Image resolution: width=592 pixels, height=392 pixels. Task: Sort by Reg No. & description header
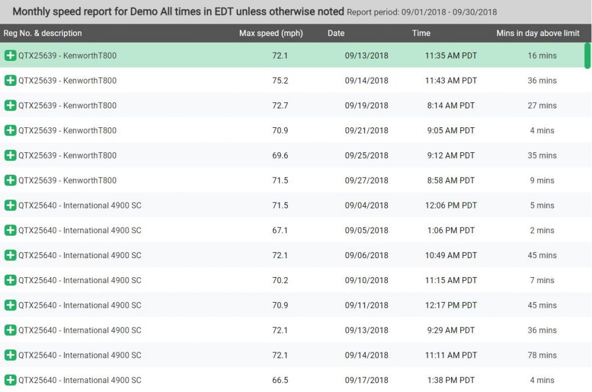click(43, 33)
